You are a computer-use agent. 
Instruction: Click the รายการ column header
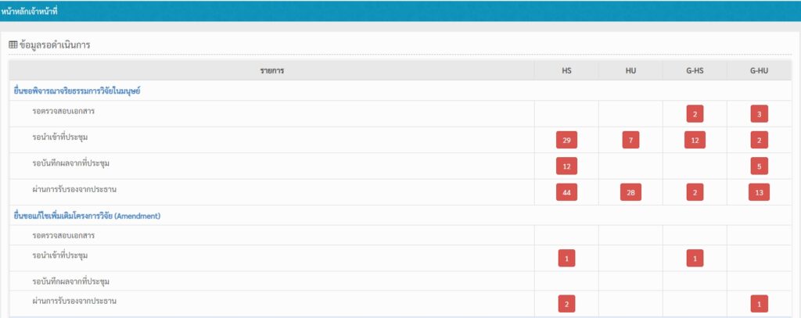271,71
